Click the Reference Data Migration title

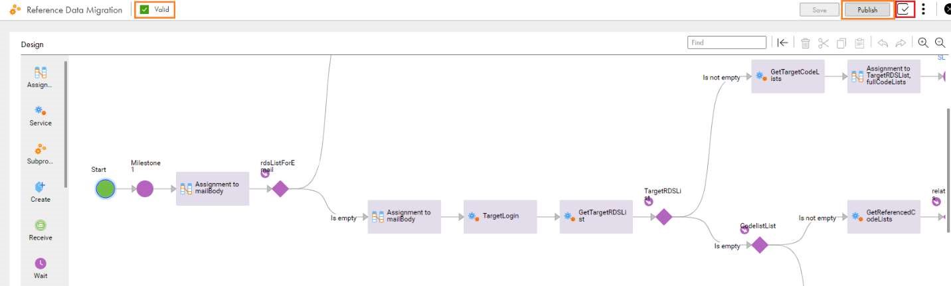pyautogui.click(x=74, y=10)
